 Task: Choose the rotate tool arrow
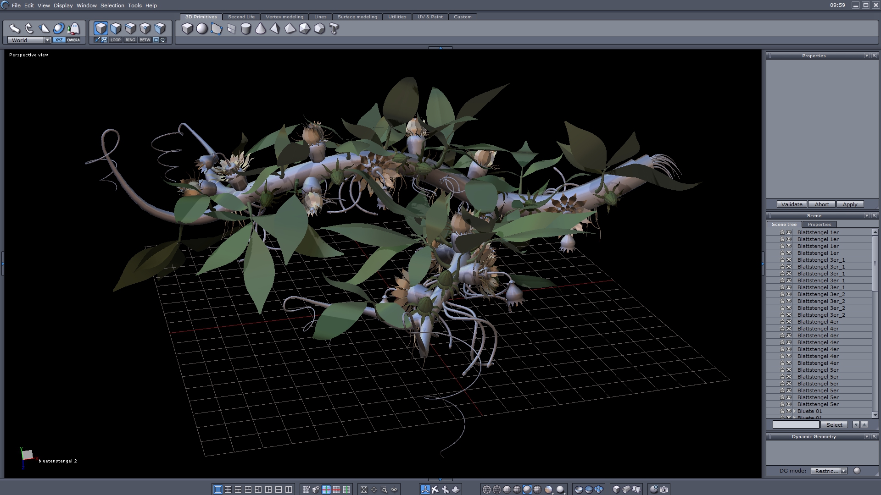(x=29, y=28)
